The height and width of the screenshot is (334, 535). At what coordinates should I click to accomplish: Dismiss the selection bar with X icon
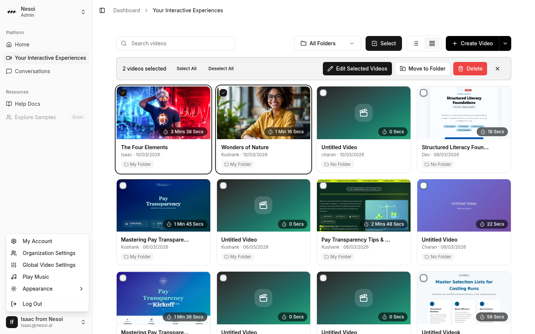click(497, 69)
